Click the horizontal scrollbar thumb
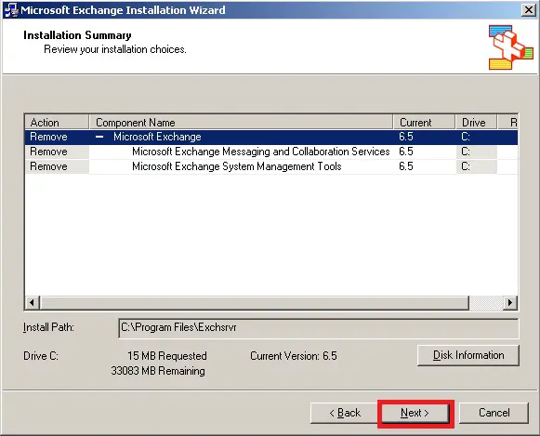This screenshot has height=436, width=540. coord(255,303)
